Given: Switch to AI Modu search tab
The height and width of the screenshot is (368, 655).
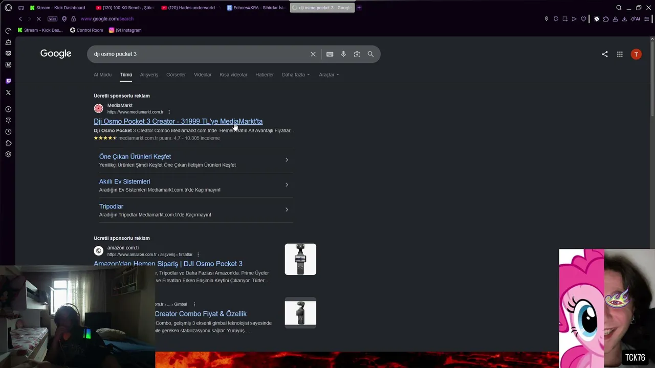Looking at the screenshot, I should [102, 75].
